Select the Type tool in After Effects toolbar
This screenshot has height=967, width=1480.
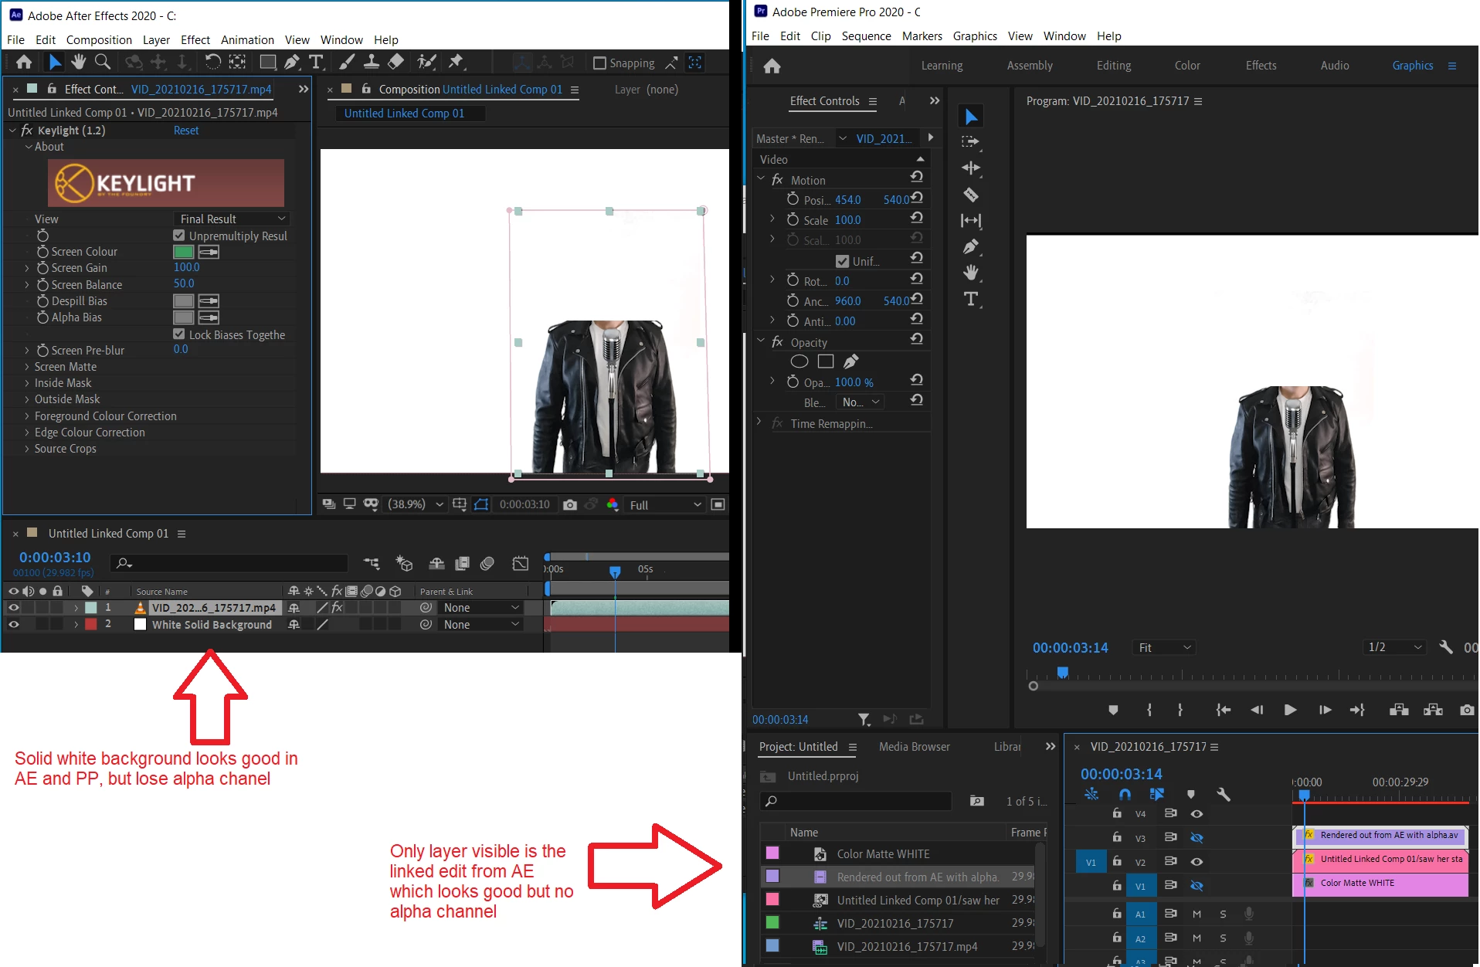click(x=316, y=63)
